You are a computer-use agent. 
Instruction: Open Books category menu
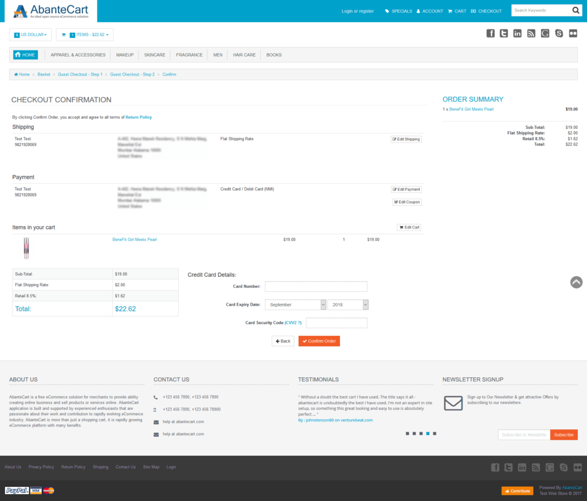(x=273, y=55)
